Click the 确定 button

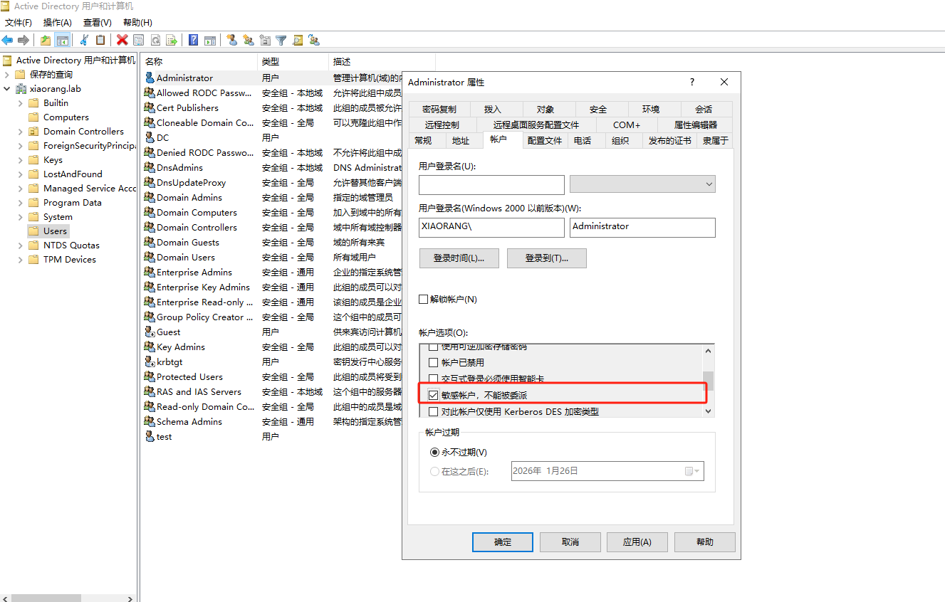503,542
